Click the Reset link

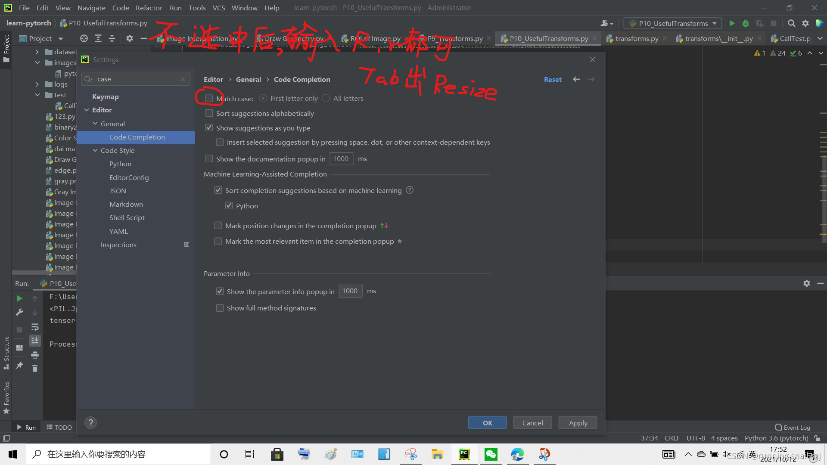coord(553,80)
